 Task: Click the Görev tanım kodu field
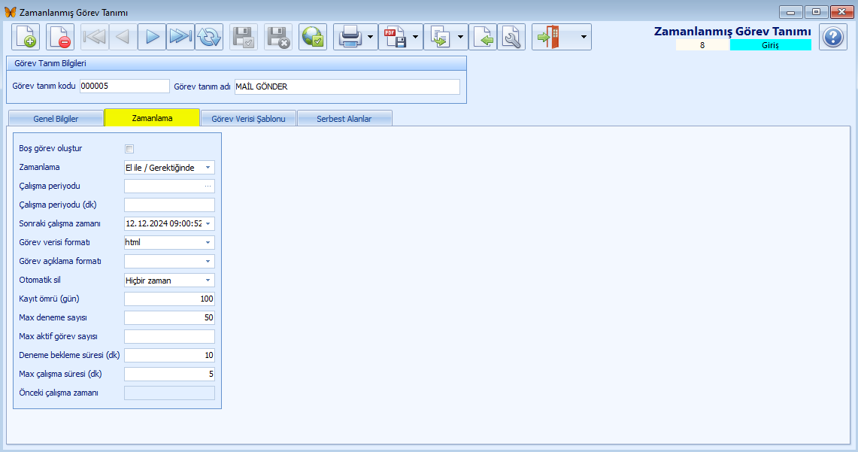point(125,86)
